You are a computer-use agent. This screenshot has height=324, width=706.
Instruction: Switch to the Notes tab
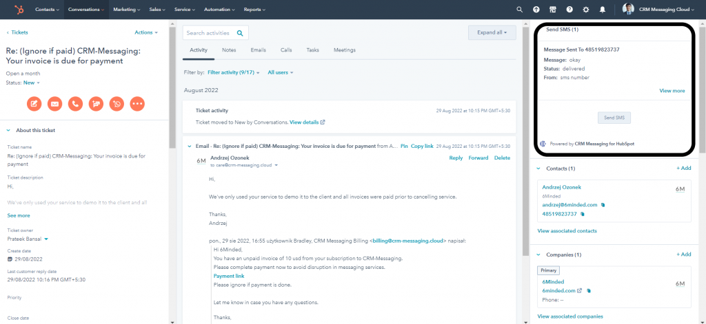[229, 50]
